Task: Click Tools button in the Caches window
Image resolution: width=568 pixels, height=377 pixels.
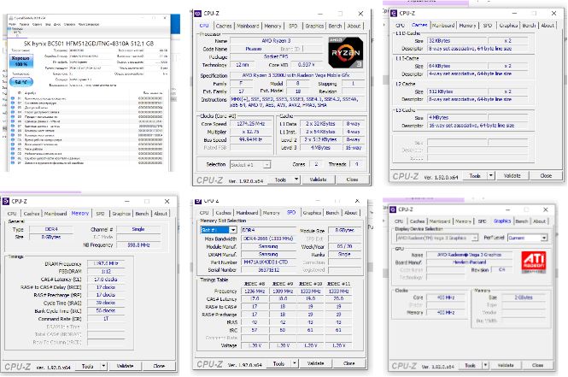Action: coord(475,176)
